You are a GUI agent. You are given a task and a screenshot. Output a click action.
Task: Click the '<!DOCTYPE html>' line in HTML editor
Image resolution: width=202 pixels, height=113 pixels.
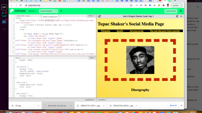[23, 16]
